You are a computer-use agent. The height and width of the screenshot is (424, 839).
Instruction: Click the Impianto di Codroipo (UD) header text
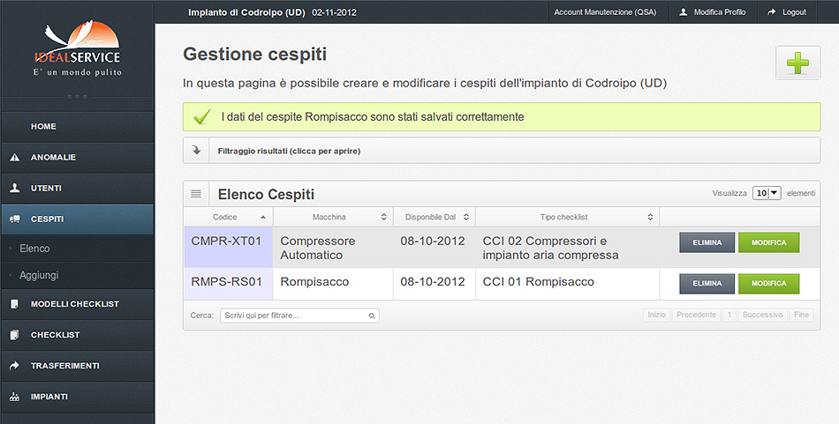click(246, 11)
